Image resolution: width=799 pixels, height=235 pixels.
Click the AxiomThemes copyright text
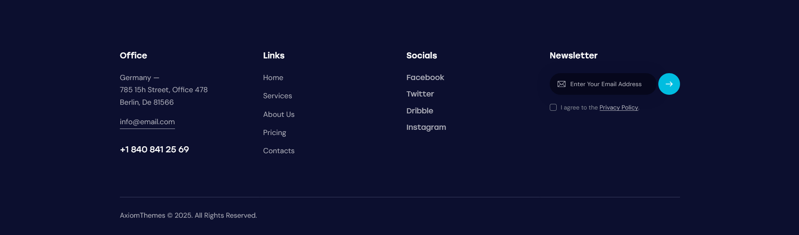188,215
